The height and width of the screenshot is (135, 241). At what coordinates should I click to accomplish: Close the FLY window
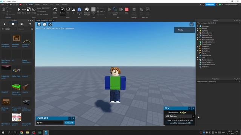[193, 108]
